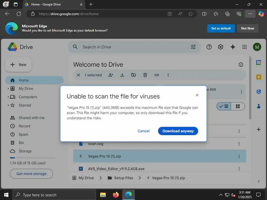The height and width of the screenshot is (200, 267).
Task: Open Shared with me
Action: [x=32, y=118]
